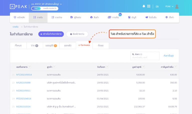The width and height of the screenshot is (192, 114).
Task: Click ค้นหาขั้นสูง advanced search link
Action: 168,56
